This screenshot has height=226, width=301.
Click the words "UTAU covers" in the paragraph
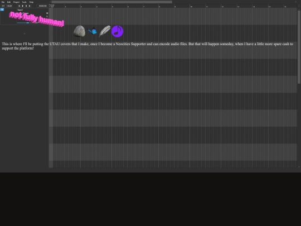(60, 44)
